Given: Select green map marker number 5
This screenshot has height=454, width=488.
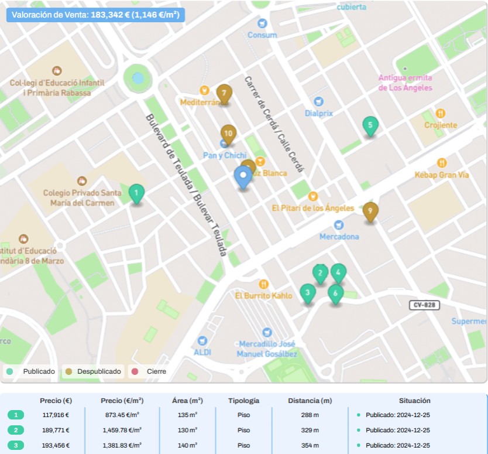Looking at the screenshot, I should click(370, 125).
